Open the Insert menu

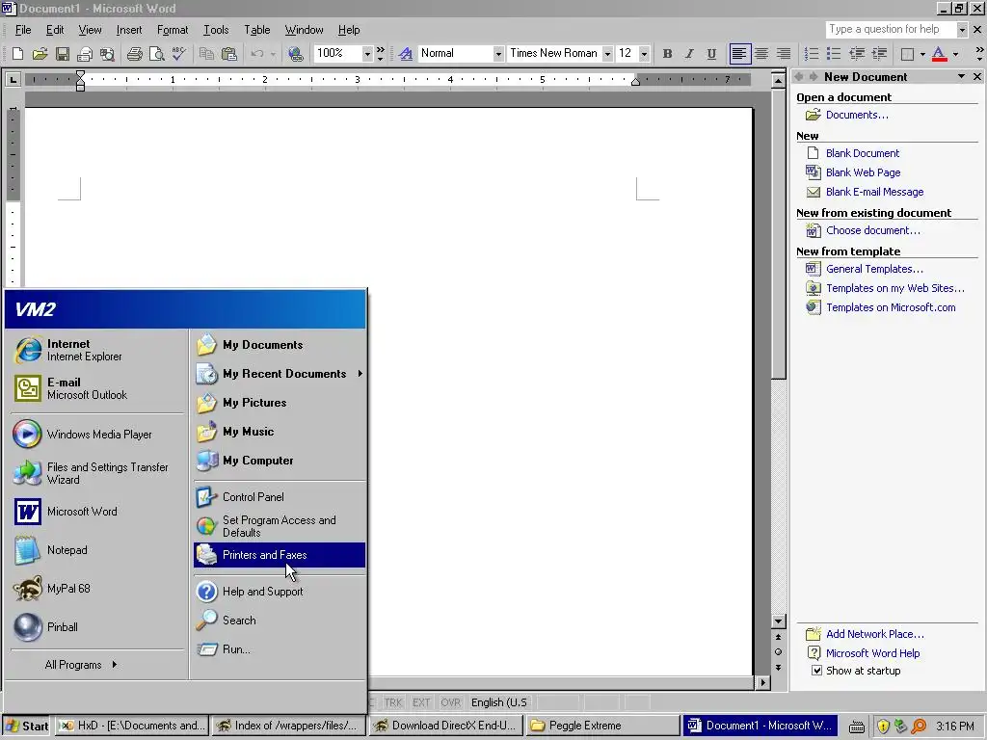128,30
